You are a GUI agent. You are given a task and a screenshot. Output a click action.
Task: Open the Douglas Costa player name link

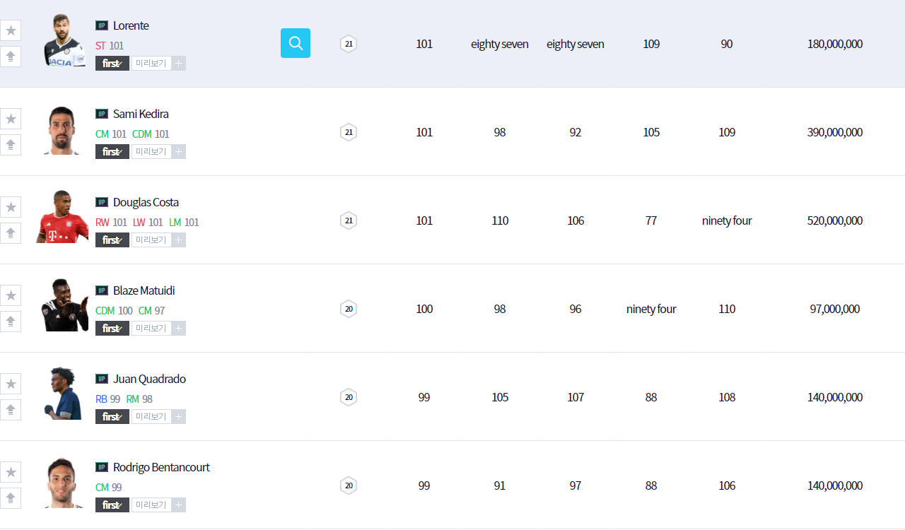(x=146, y=202)
